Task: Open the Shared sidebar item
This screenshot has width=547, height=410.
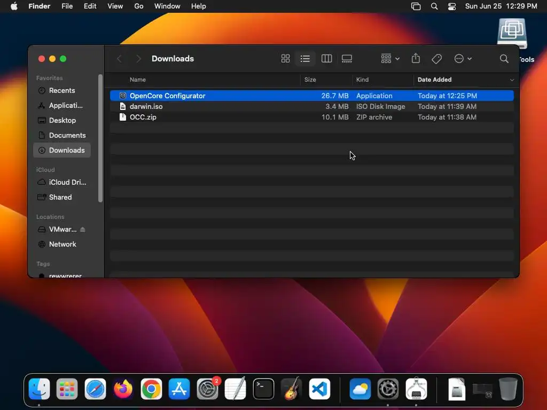Action: (x=62, y=198)
